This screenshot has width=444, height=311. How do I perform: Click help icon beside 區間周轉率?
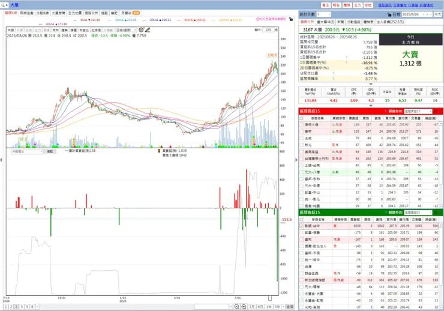[x=333, y=79]
